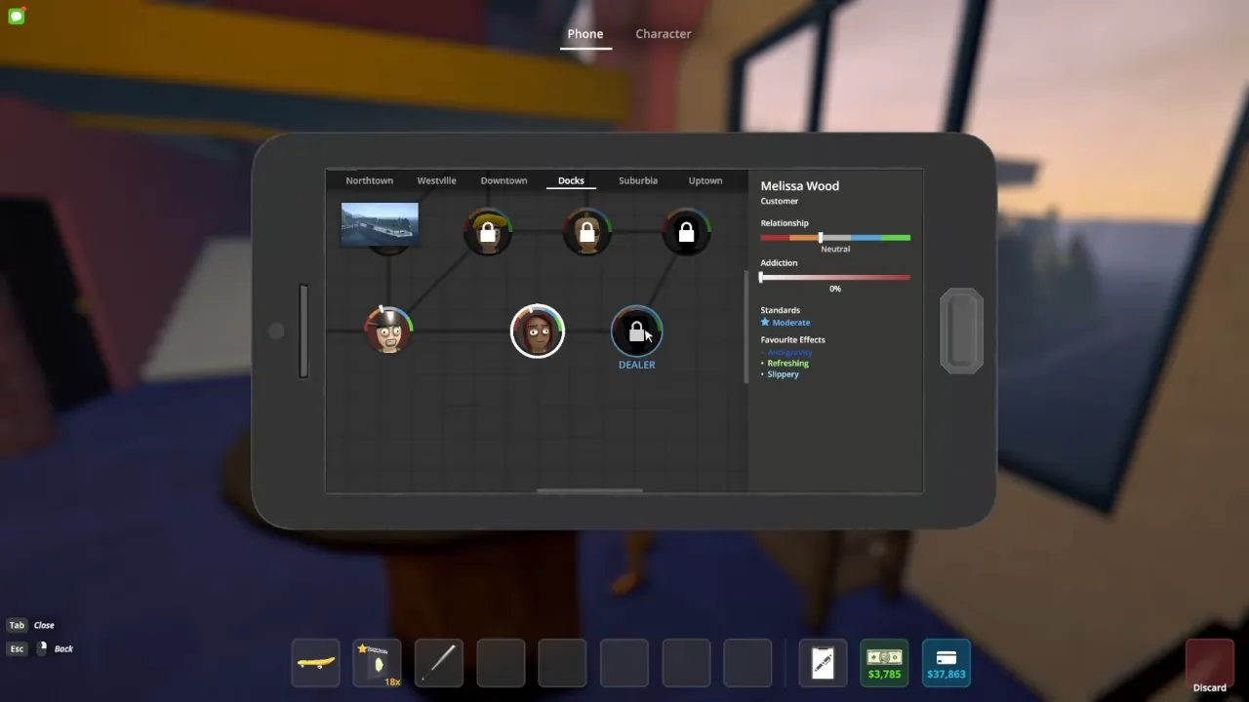The width and height of the screenshot is (1249, 702).
Task: Select the baseball bat hotbar slot
Action: [x=439, y=663]
